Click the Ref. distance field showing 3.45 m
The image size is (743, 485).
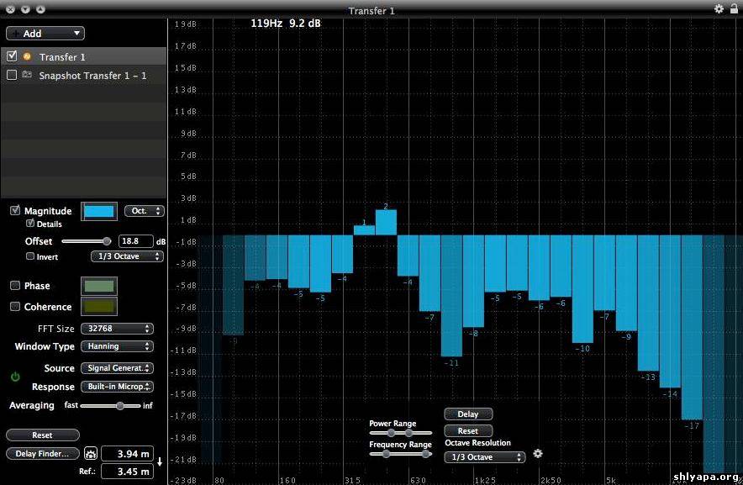coord(126,472)
